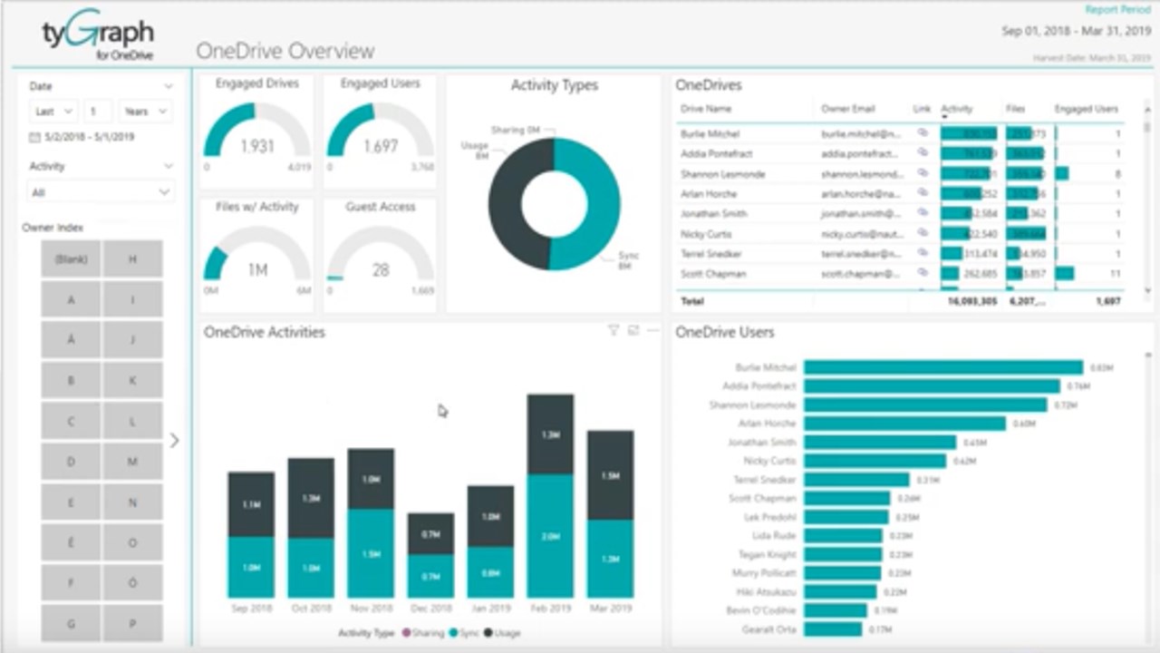The height and width of the screenshot is (653, 1160).
Task: Click the 5/2/2018 - 5/1/2019 date range text
Action: pos(89,137)
